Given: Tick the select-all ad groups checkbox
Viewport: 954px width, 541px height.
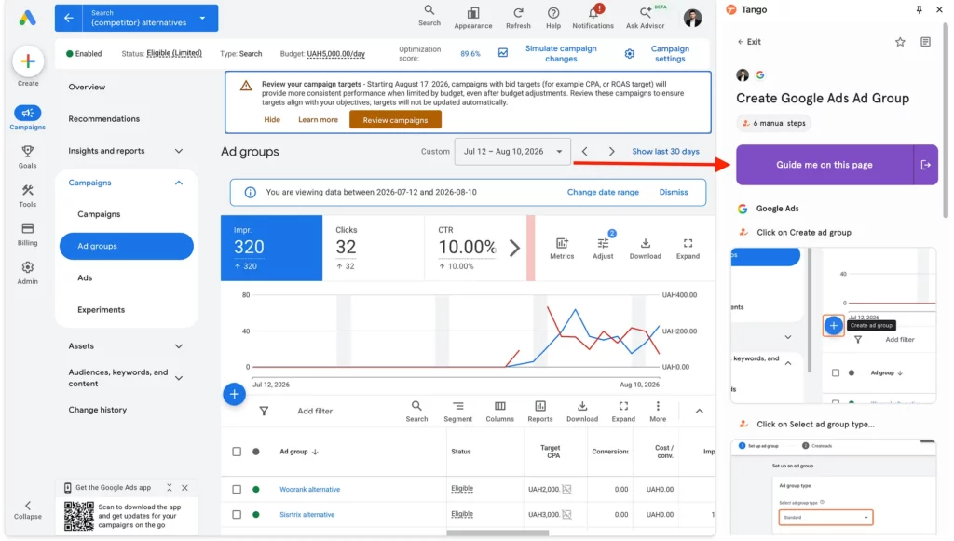Looking at the screenshot, I should click(x=237, y=452).
